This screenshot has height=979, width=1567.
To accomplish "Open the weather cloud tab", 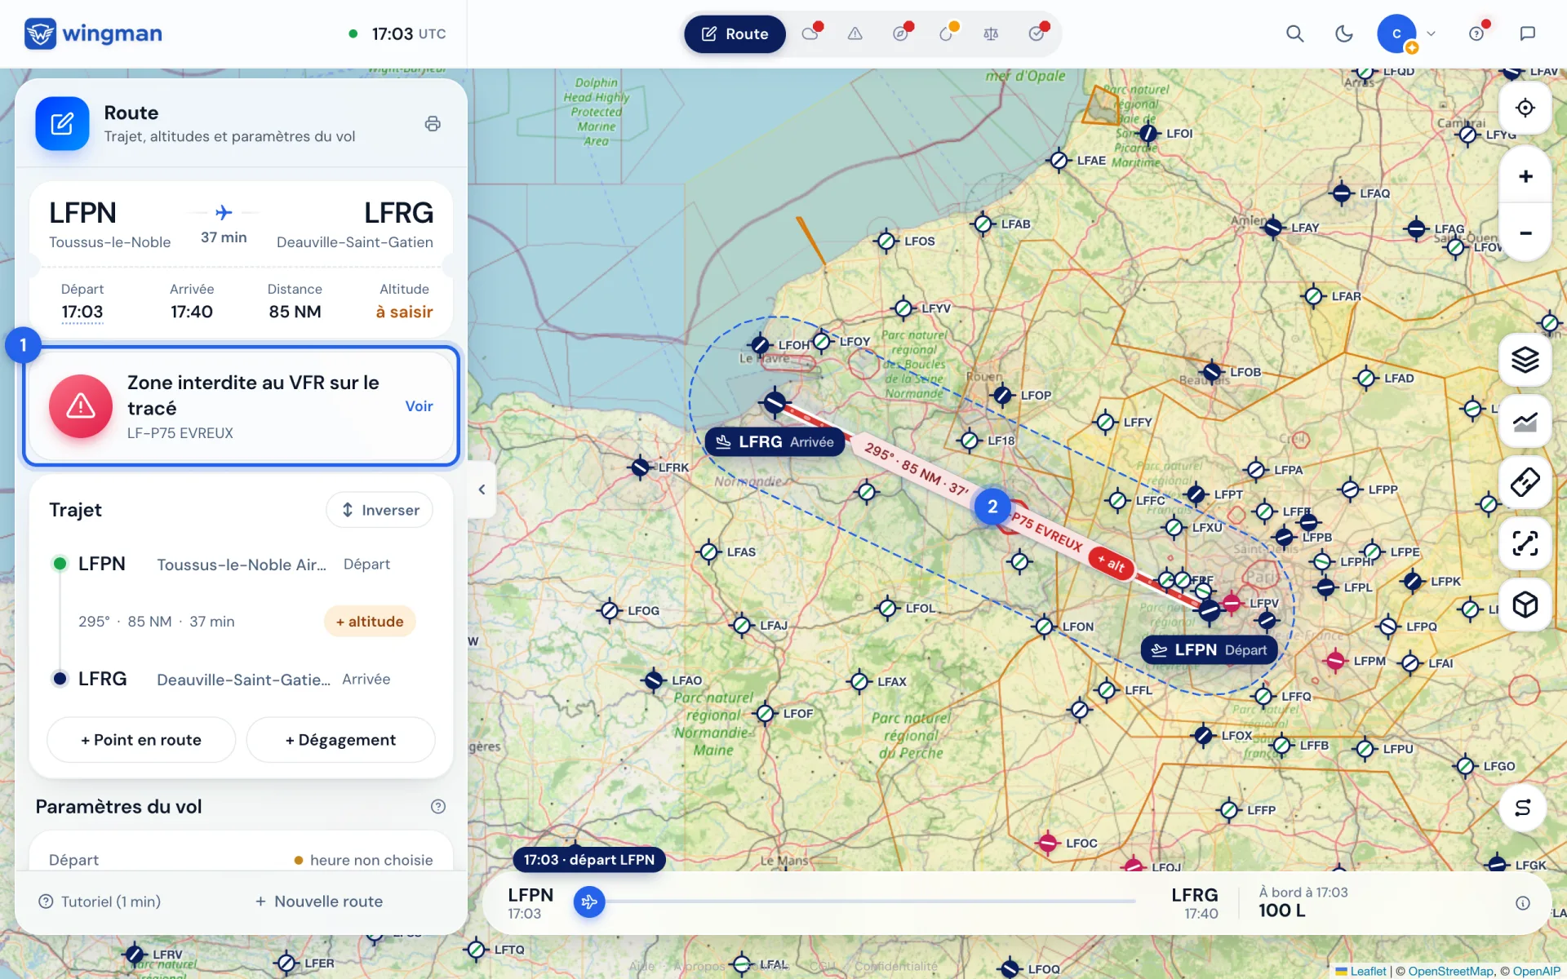I will point(810,34).
